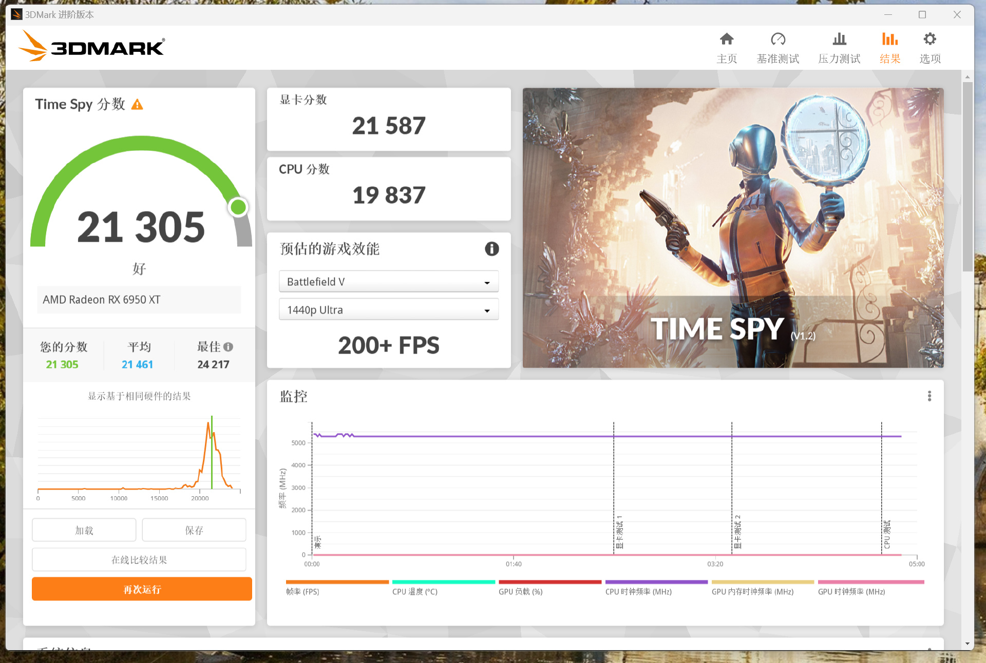Click the info icon next to 最佳
The image size is (986, 663).
pos(229,347)
